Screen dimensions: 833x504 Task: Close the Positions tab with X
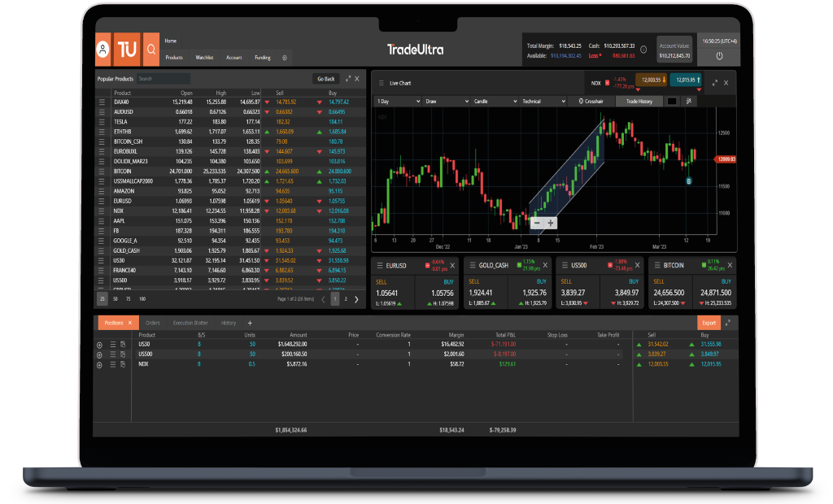pyautogui.click(x=129, y=323)
